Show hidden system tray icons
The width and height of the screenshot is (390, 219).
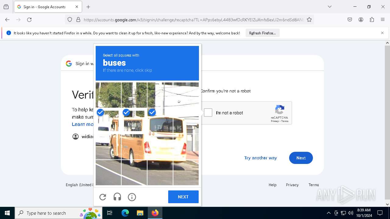[328, 213]
